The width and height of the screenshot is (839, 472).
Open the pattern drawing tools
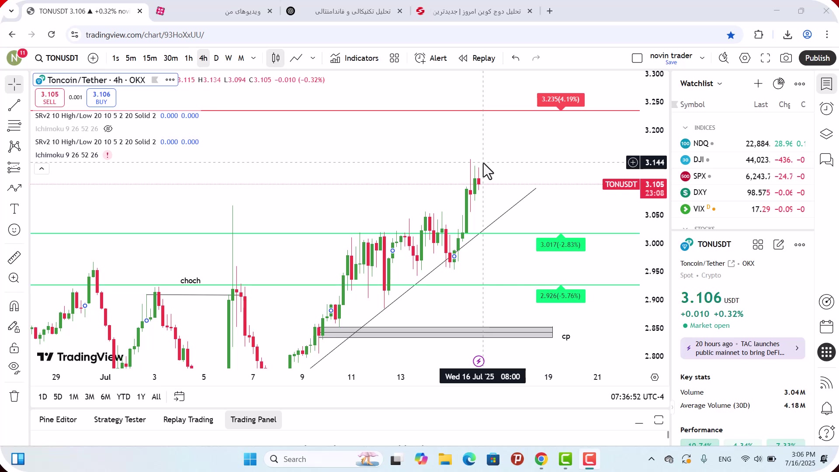[x=14, y=146]
